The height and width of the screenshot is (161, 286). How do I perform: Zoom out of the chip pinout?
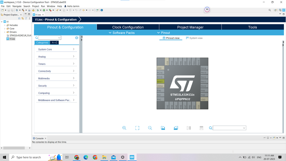[x=150, y=128]
